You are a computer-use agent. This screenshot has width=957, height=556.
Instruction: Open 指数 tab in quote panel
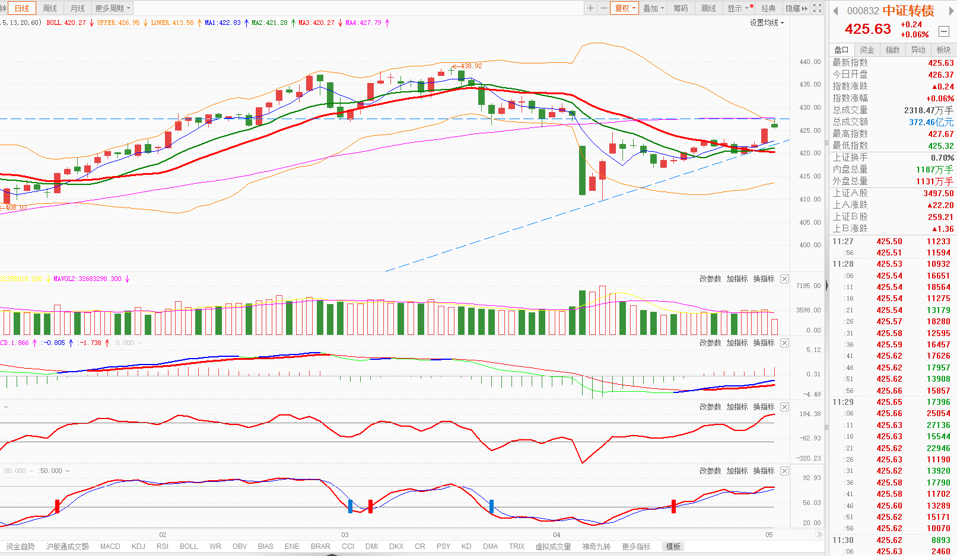892,50
